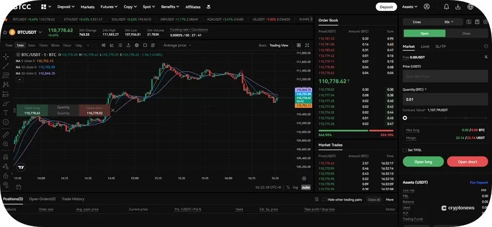Image resolution: width=492 pixels, height=227 pixels.
Task: Open the long/short position forecasting tool
Action: [x=5, y=94]
